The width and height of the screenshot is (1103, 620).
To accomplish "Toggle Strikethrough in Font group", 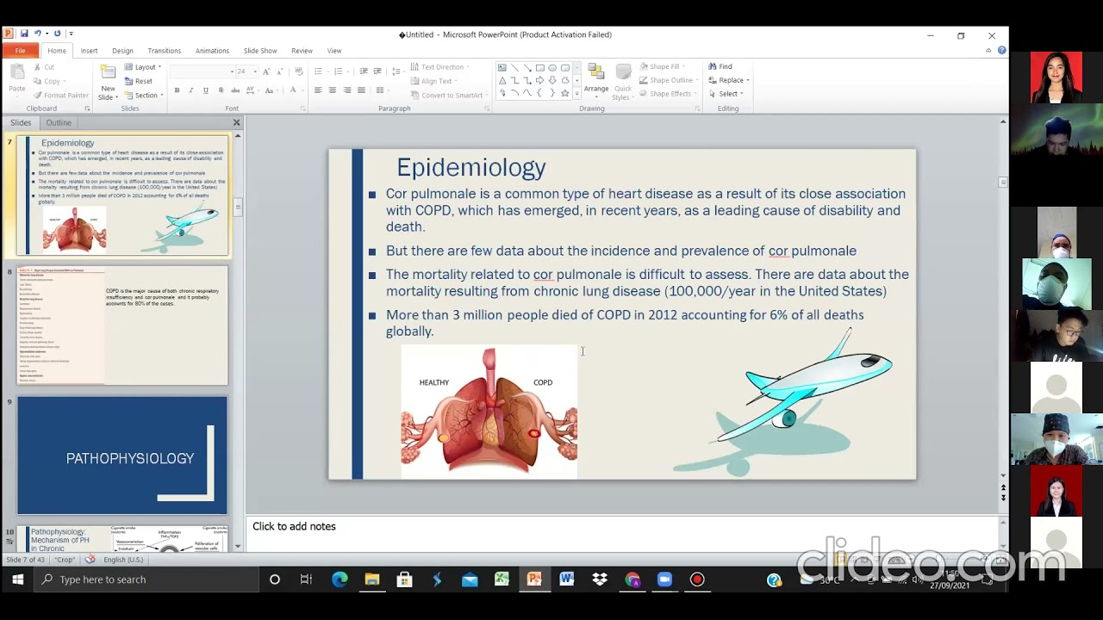I will tap(235, 90).
